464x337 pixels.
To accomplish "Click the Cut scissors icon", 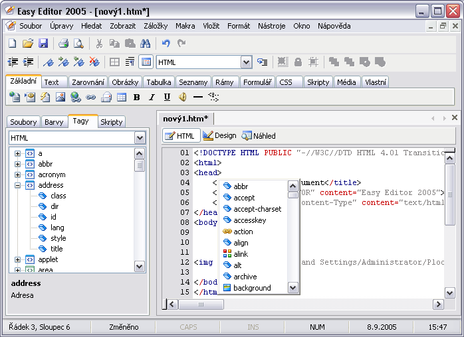I will pos(99,44).
